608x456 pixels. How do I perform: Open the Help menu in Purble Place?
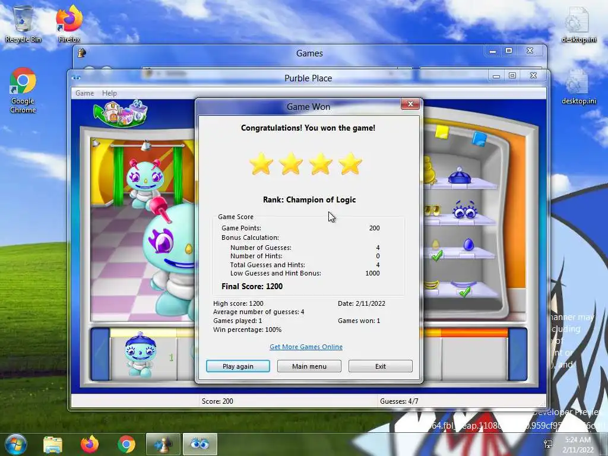109,93
